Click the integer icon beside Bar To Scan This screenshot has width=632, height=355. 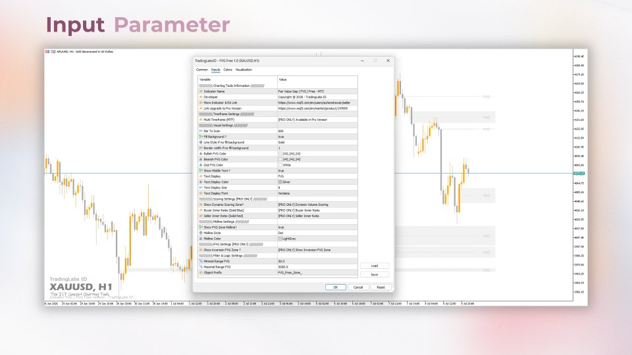click(201, 131)
